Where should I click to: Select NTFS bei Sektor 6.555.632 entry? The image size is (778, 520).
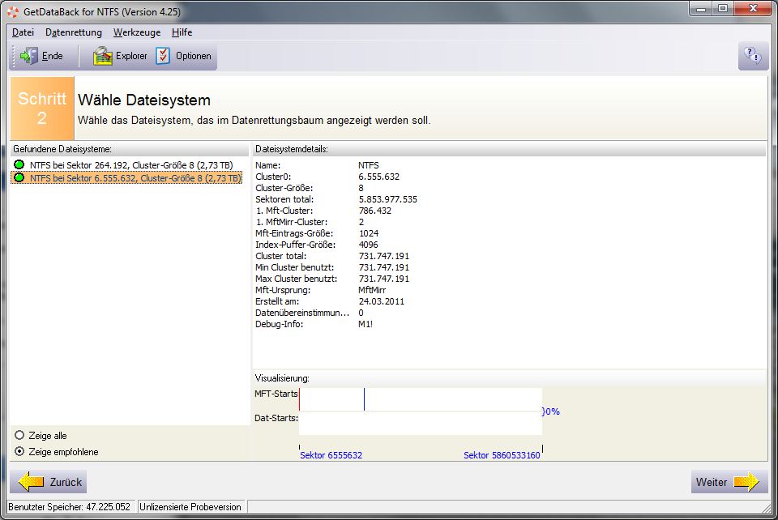coord(135,178)
